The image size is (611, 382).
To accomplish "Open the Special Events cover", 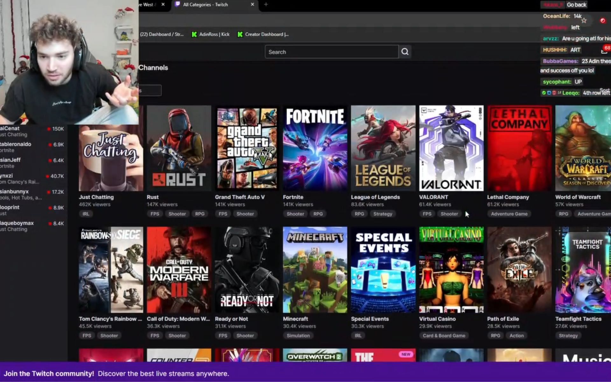I will (x=383, y=270).
